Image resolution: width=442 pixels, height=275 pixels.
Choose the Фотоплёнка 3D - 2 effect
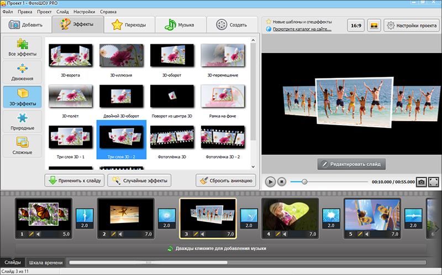223,137
